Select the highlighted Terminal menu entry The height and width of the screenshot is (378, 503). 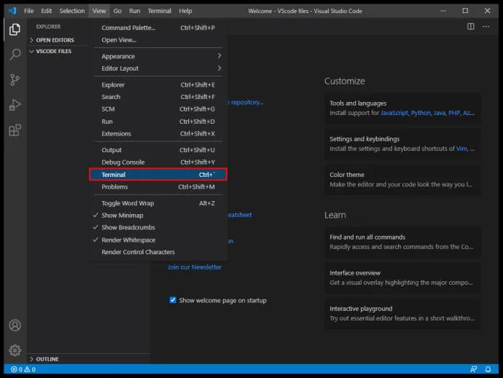[158, 174]
